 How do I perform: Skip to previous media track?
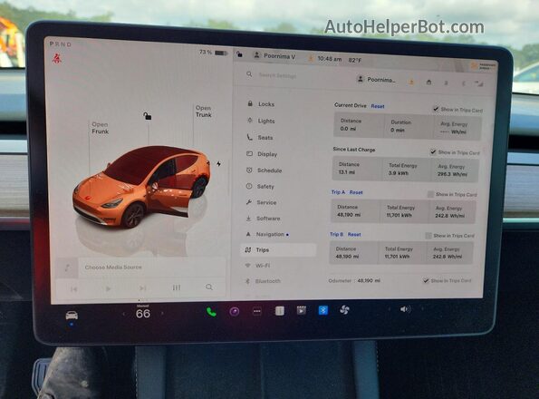(73, 289)
